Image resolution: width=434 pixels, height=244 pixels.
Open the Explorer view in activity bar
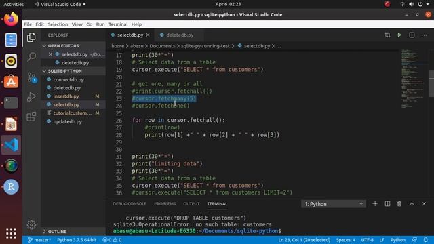coord(31,37)
